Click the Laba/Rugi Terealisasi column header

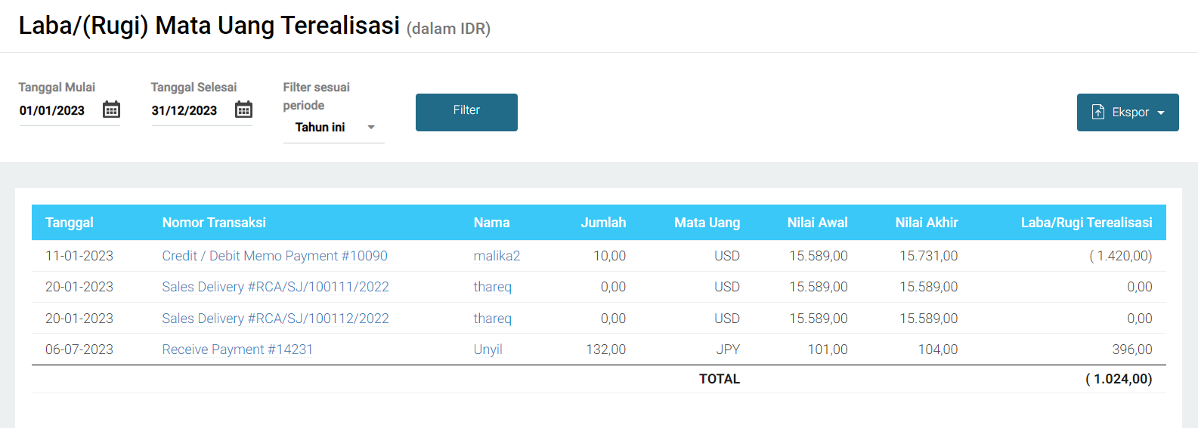1086,223
